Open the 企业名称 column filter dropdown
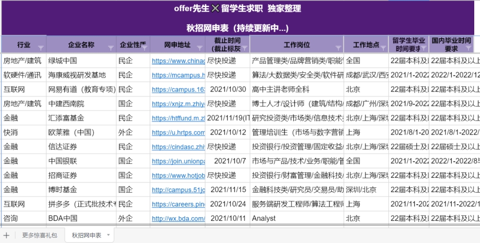This screenshot has height=243, width=480. pos(111,48)
